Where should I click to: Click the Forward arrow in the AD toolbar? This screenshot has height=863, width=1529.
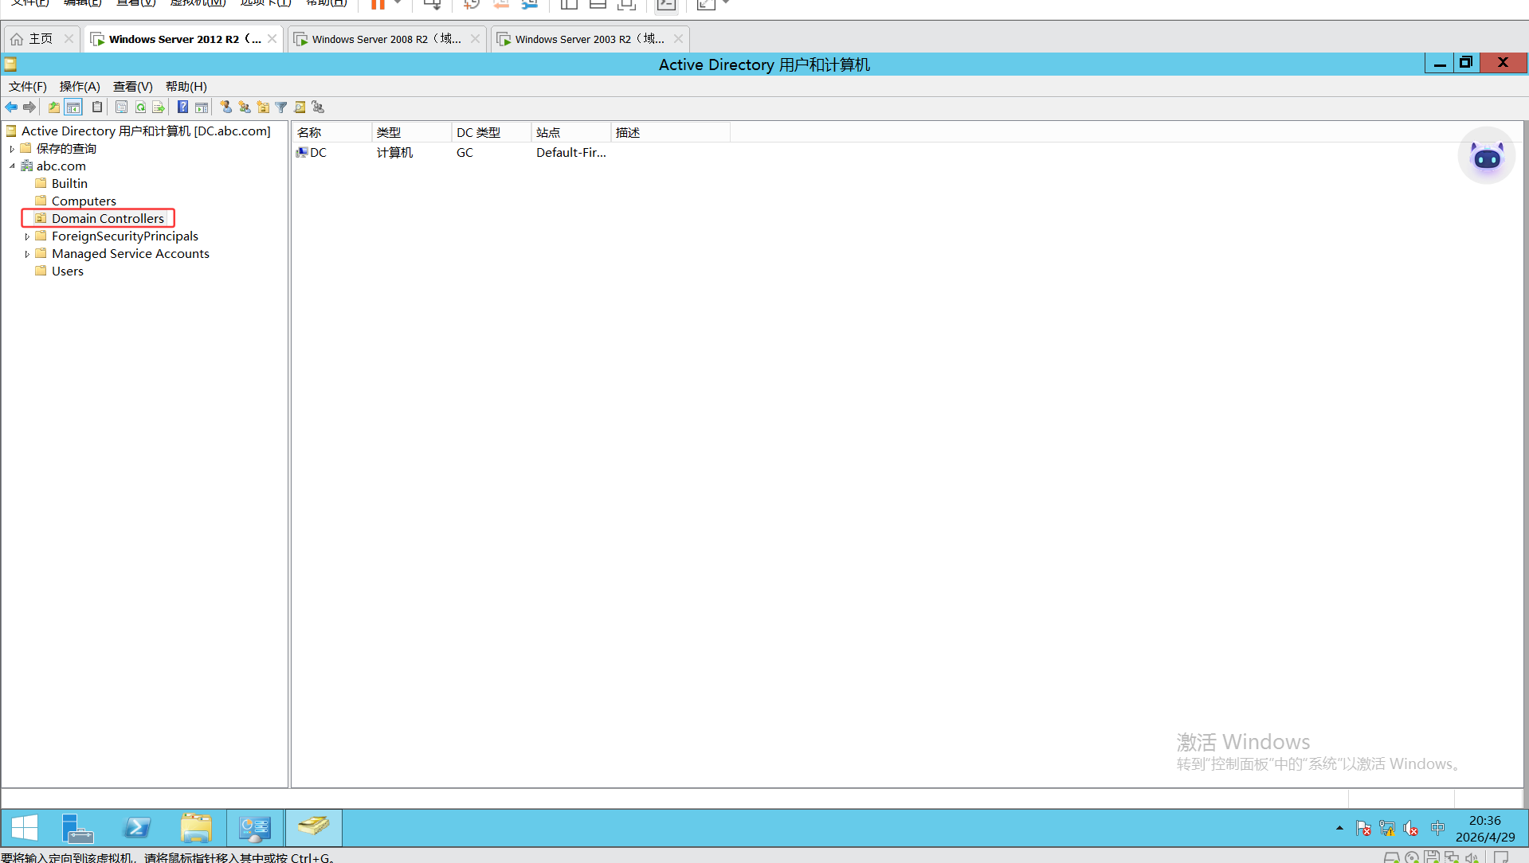pyautogui.click(x=29, y=107)
